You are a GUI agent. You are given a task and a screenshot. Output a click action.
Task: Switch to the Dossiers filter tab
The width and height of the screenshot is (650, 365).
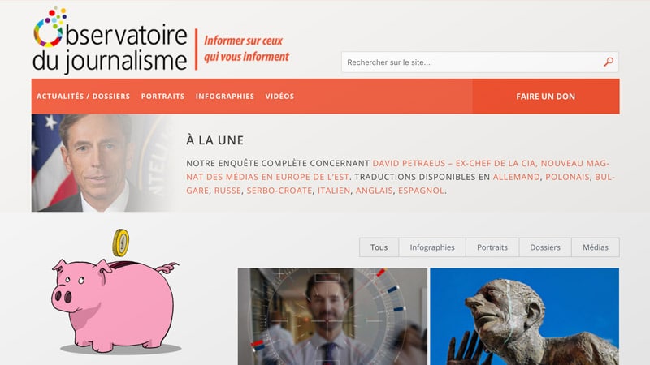point(545,247)
